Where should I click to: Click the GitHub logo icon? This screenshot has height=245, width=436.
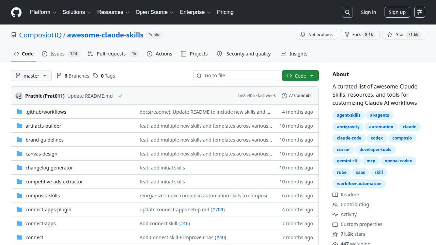[16, 12]
